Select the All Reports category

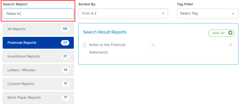tap(38, 29)
